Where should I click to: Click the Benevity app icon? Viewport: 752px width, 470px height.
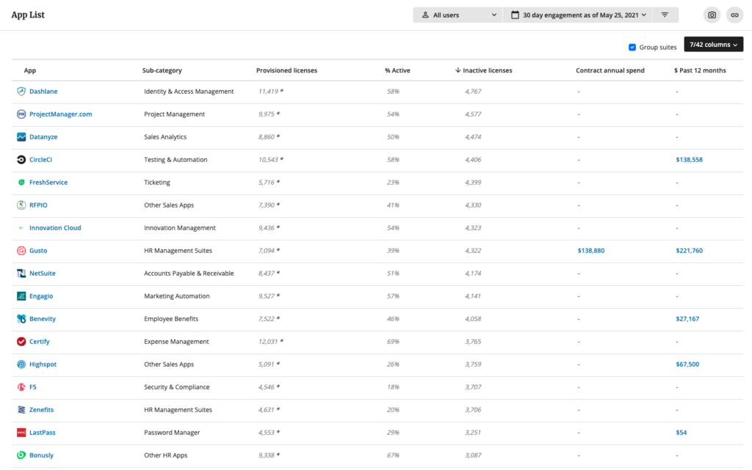21,319
